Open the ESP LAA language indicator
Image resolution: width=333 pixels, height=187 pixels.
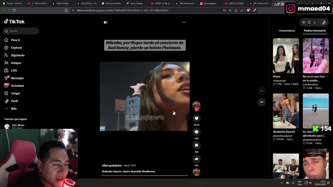300,183
